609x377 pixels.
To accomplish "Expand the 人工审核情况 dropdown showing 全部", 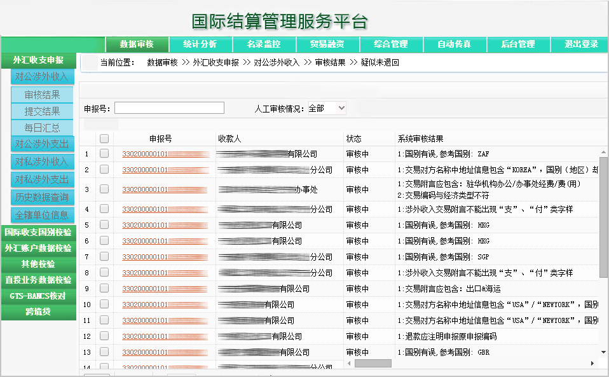I will tap(327, 108).
